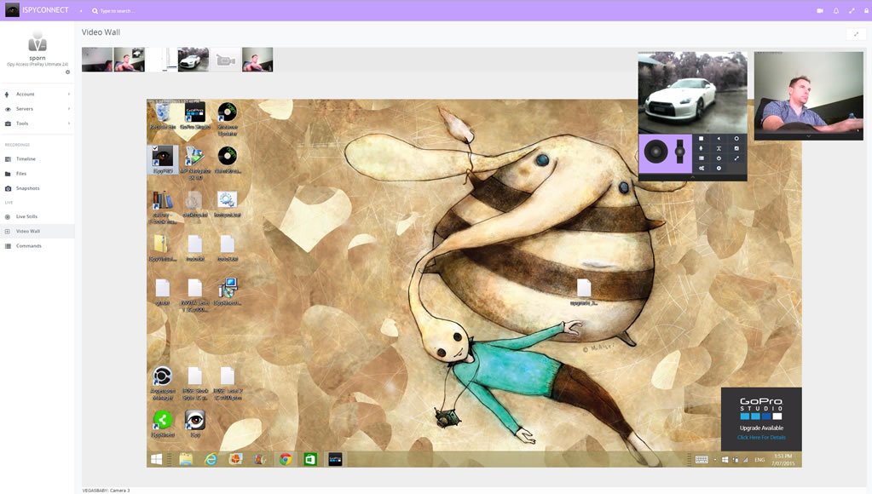Open profile settings gear below sporn
872x494 pixels.
coord(68,72)
